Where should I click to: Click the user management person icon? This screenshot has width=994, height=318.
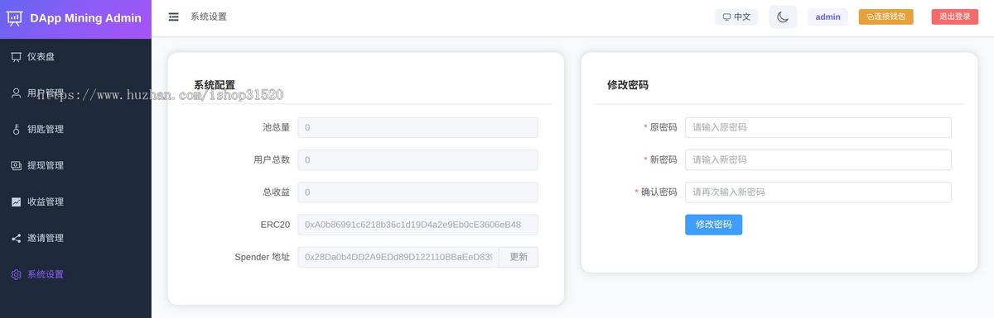(16, 93)
